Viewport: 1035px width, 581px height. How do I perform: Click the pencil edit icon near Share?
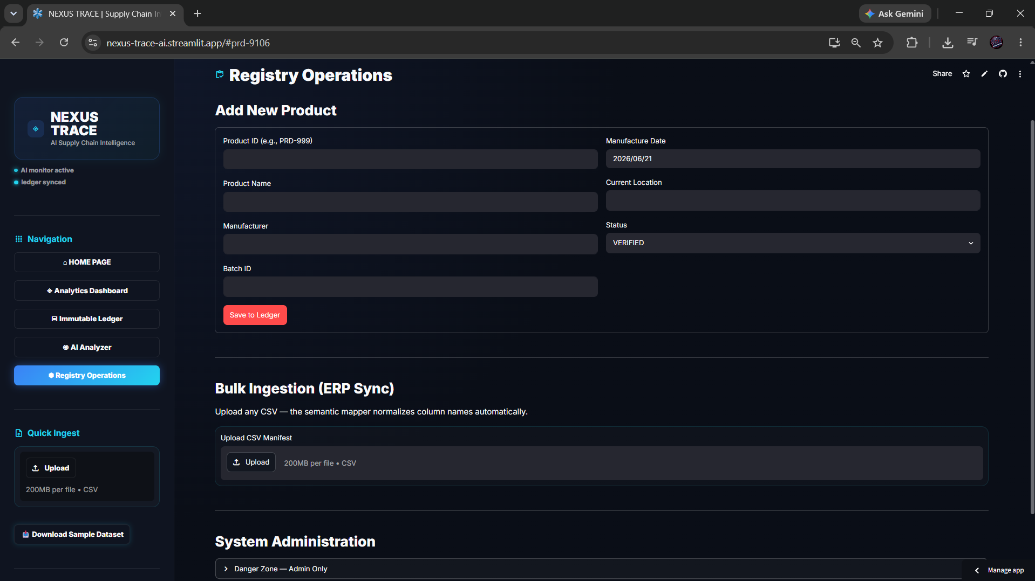click(x=984, y=74)
